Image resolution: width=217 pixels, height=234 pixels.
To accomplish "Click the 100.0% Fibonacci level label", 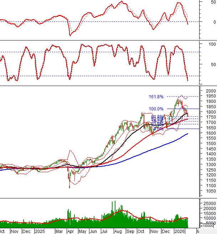I will coord(156,109).
